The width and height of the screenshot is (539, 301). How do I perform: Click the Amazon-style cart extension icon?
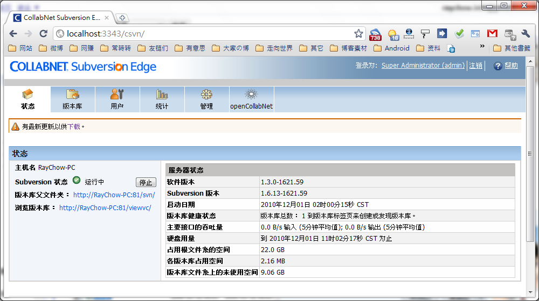coord(409,34)
